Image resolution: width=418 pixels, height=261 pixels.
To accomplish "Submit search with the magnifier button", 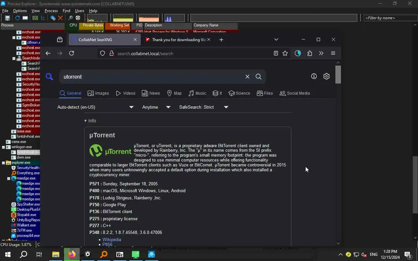I will [259, 77].
